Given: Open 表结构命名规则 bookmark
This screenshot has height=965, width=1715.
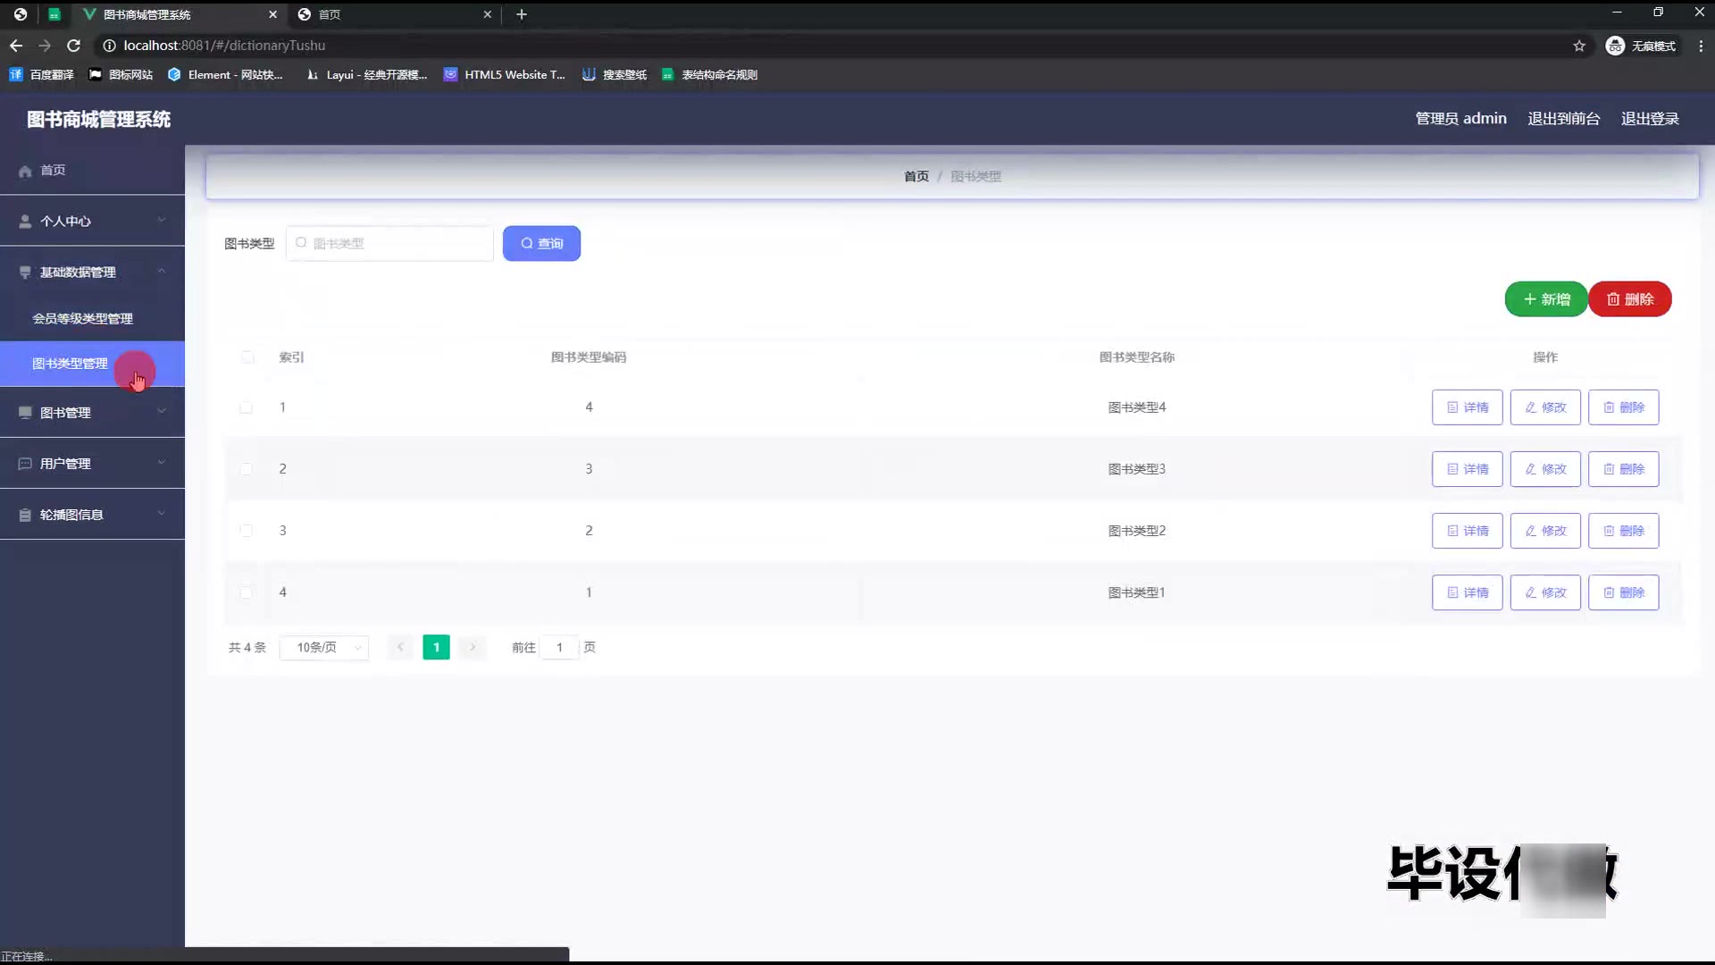Looking at the screenshot, I should [710, 75].
